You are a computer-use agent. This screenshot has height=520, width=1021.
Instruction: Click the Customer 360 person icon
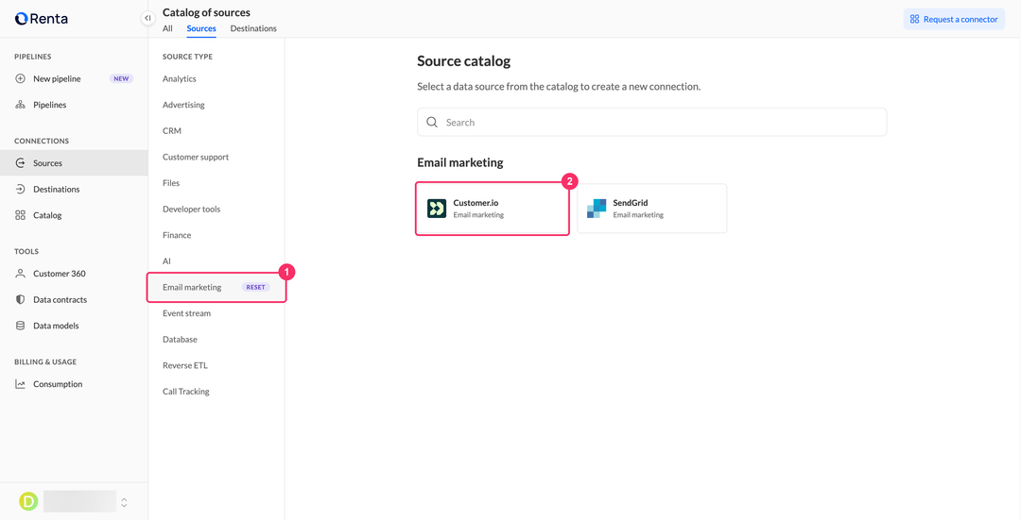point(20,274)
